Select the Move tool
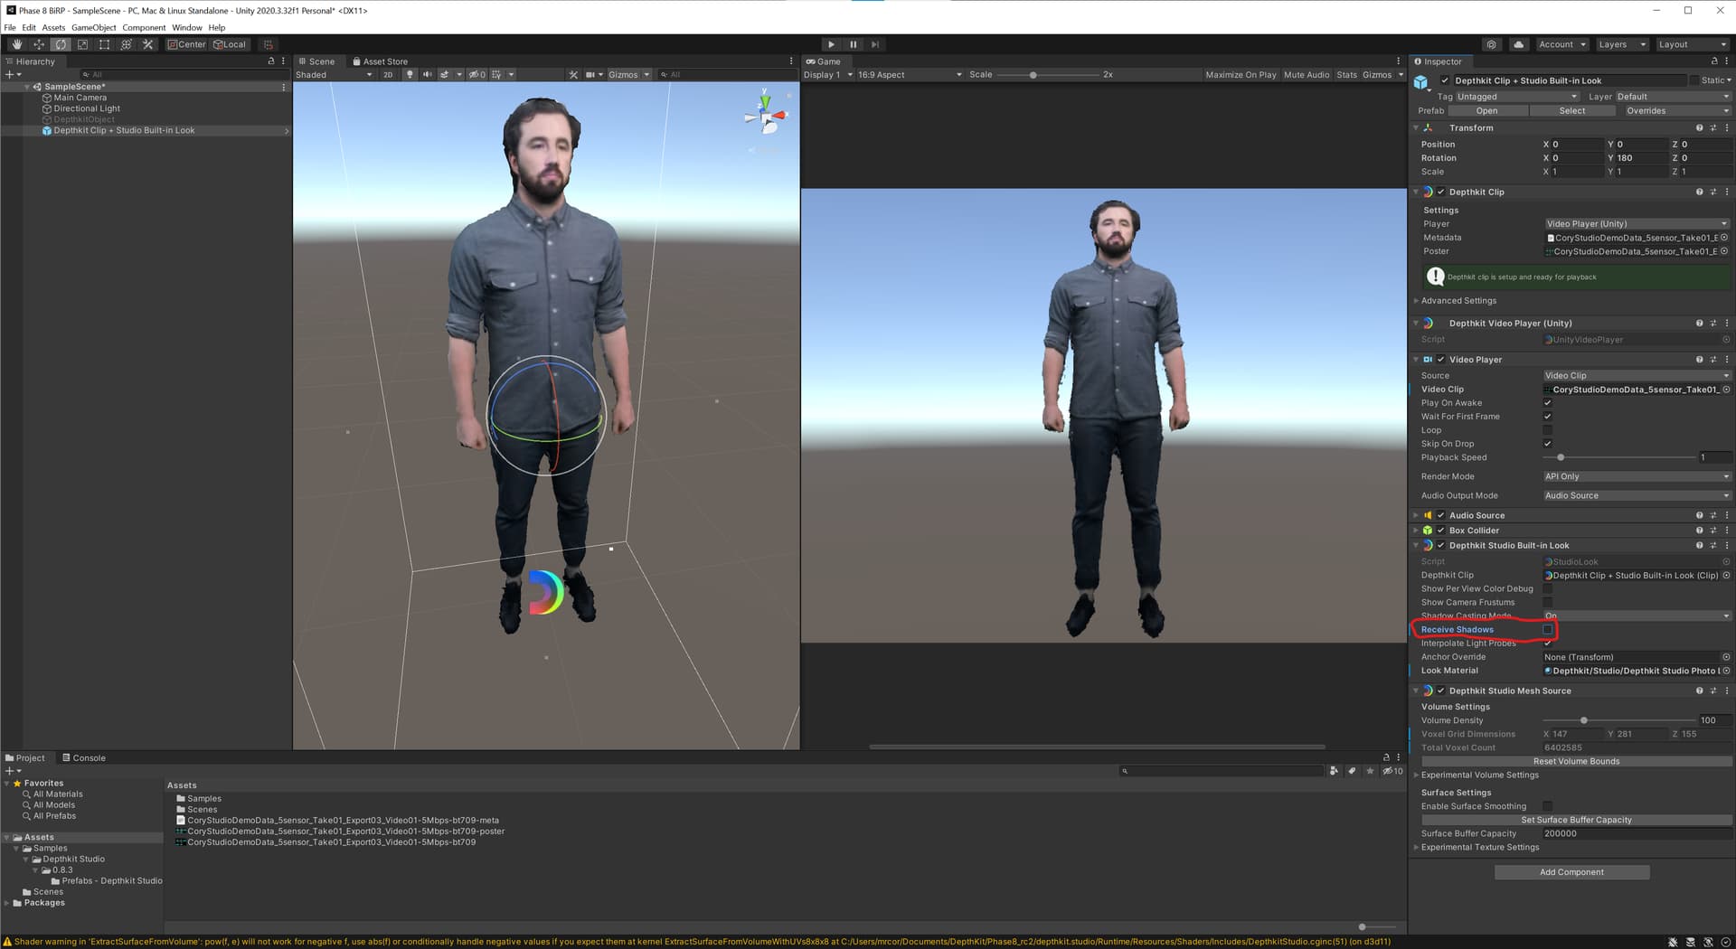Screen dimensions: 1736x949 [x=39, y=44]
